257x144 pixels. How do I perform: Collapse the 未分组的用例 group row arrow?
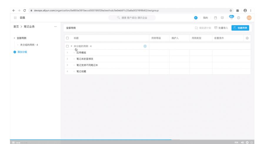tap(71, 46)
